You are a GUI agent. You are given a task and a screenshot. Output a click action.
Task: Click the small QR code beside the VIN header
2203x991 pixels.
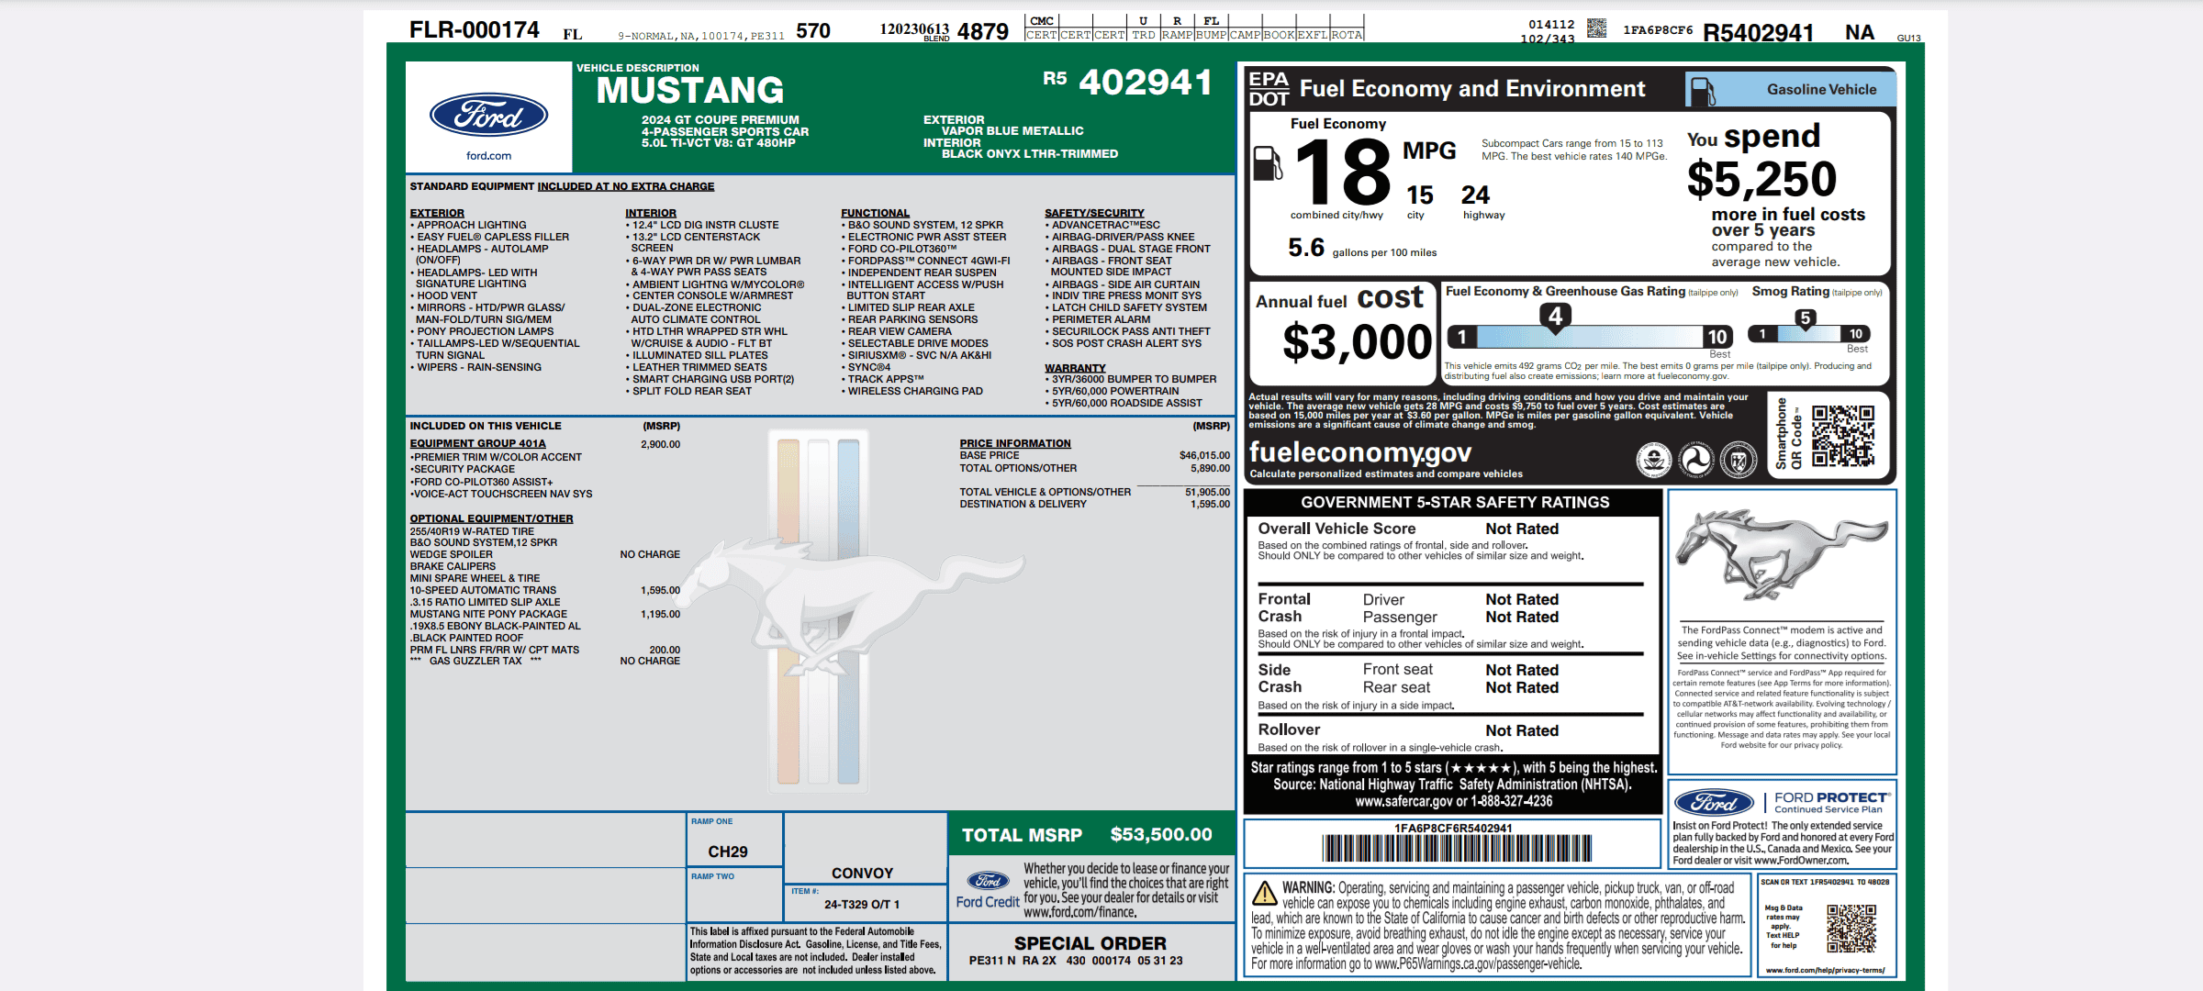[x=1597, y=28]
